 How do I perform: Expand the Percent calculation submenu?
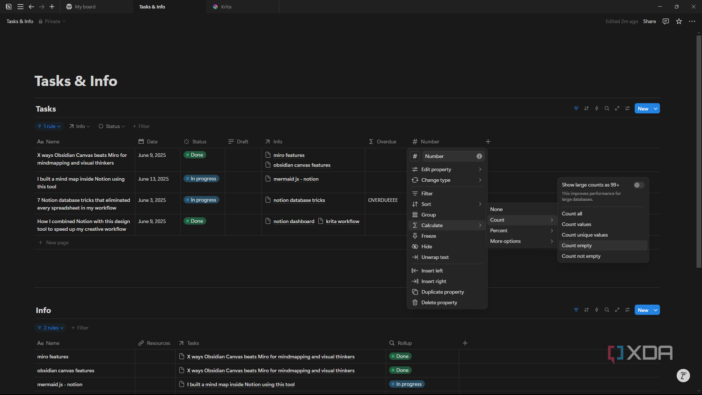point(521,231)
